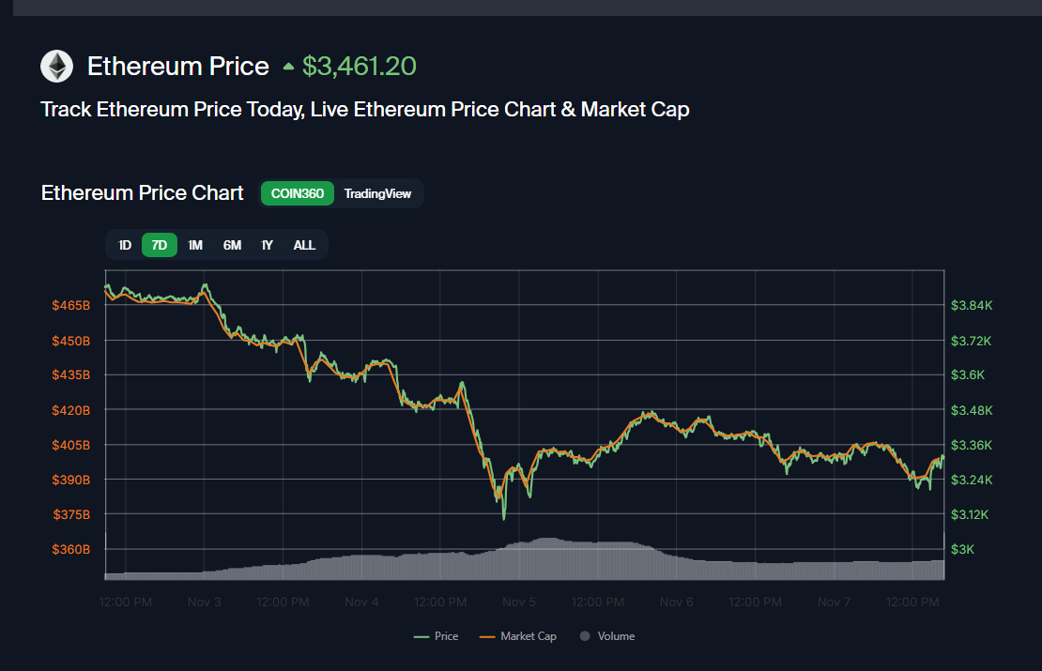
Task: Click the Nov 5 date marker on the axis
Action: click(519, 602)
